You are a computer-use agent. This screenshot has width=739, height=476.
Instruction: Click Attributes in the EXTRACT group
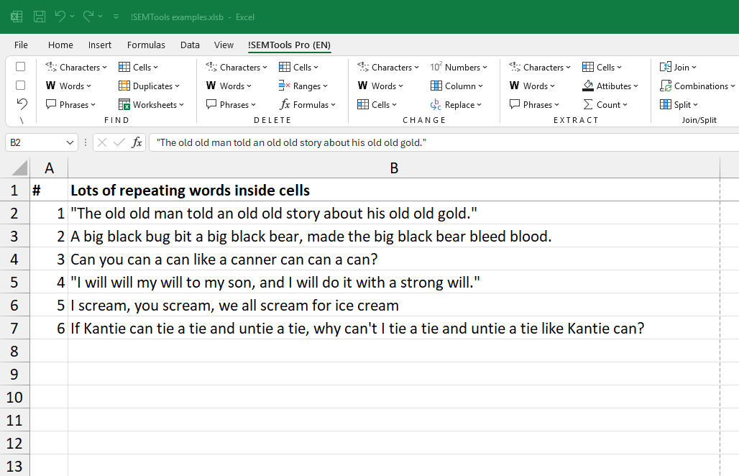click(610, 86)
